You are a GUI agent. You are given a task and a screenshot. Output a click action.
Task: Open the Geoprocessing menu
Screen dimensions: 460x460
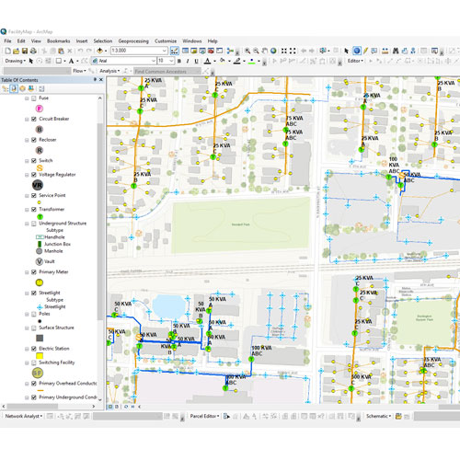click(133, 41)
